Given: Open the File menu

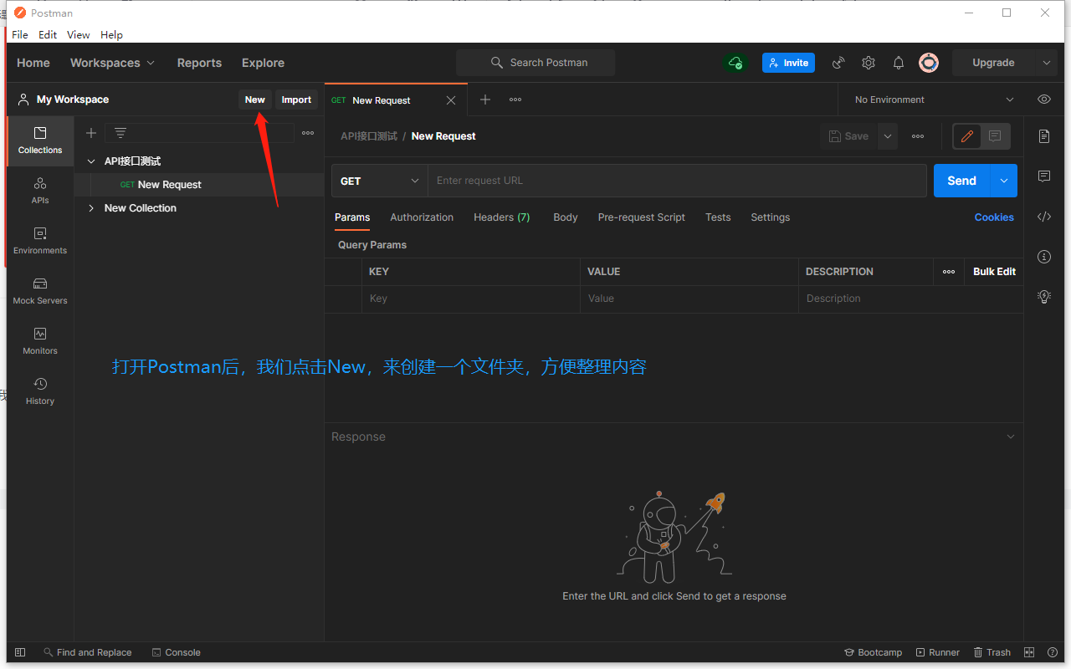Looking at the screenshot, I should click(x=20, y=34).
